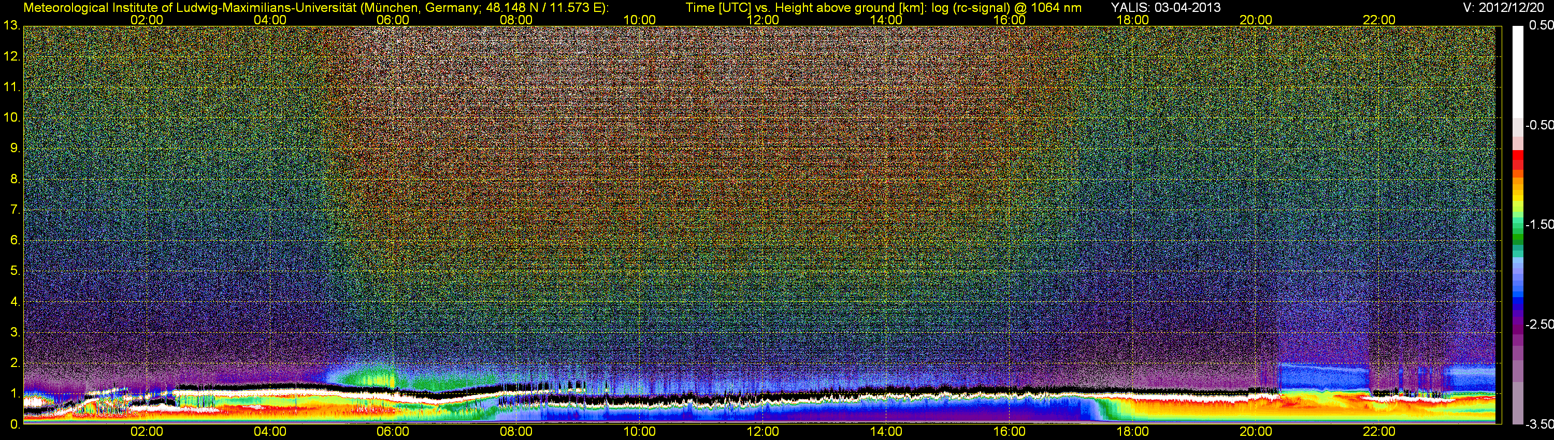
Task: Click the height axis label '4.'
Action: pyautogui.click(x=15, y=302)
